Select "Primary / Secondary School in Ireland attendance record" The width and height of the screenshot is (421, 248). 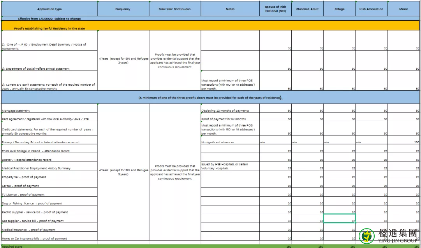click(49, 140)
